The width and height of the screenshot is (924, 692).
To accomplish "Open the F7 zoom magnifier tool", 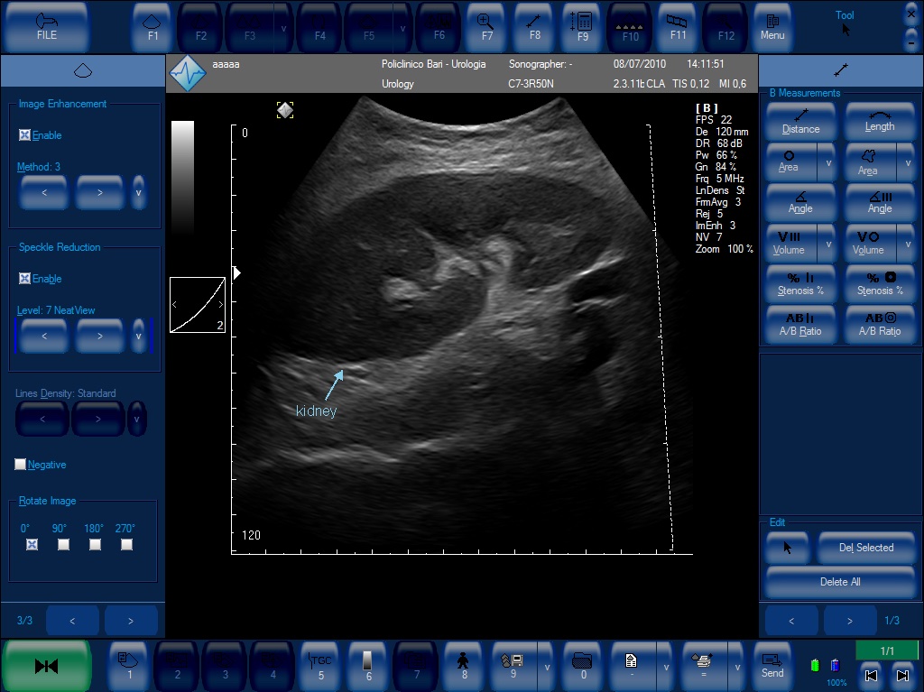I will [486, 27].
